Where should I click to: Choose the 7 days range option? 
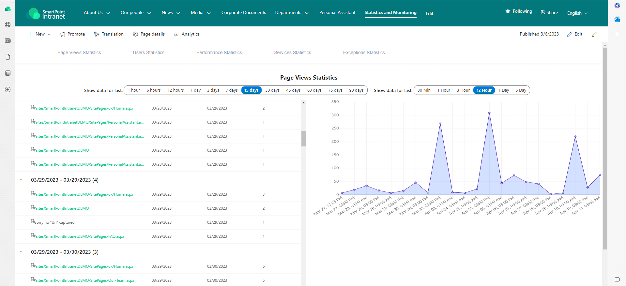coord(232,90)
